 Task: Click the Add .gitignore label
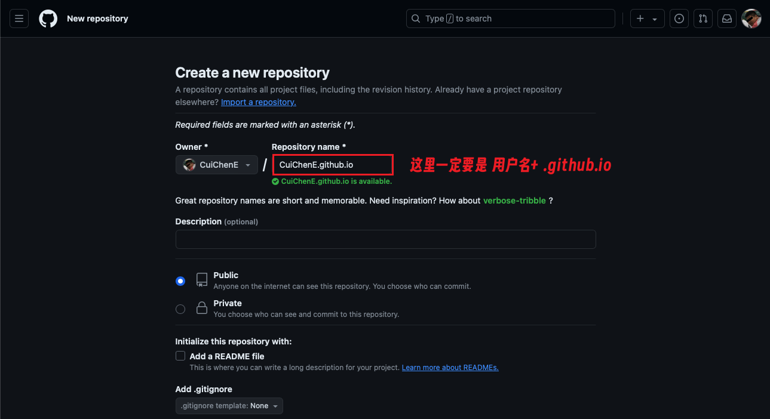(204, 389)
